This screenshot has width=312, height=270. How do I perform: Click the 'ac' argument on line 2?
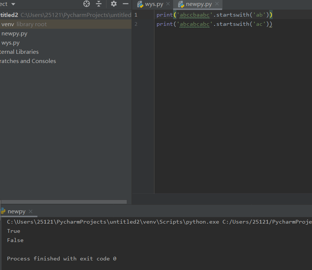tap(259, 24)
